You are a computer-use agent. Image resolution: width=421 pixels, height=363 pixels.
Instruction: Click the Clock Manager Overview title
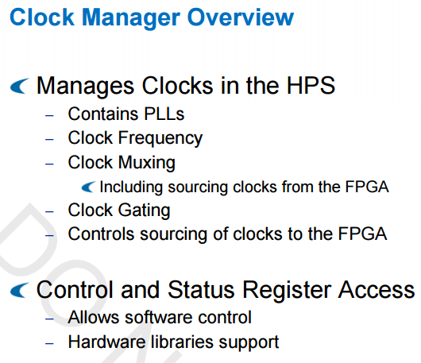[152, 17]
